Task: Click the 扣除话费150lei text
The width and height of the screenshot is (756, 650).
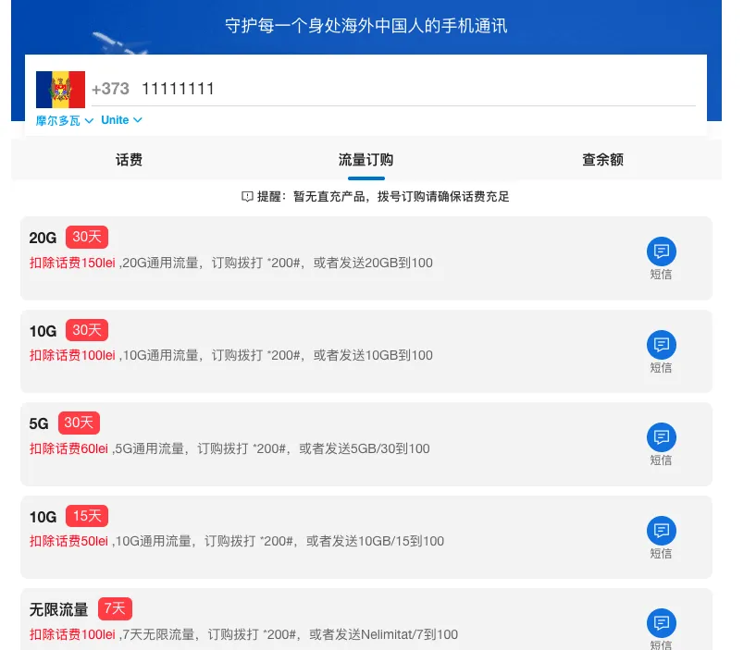Action: 72,263
